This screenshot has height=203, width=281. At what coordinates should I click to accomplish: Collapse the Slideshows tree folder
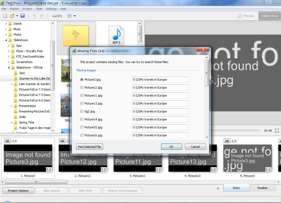[x=6, y=40]
